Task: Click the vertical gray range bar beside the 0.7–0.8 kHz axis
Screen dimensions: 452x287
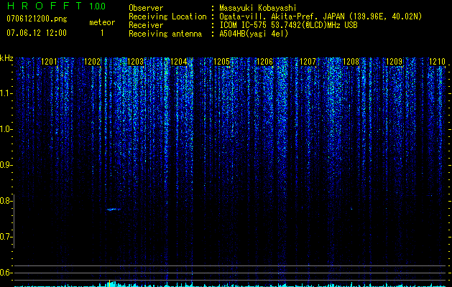Action: (14, 221)
